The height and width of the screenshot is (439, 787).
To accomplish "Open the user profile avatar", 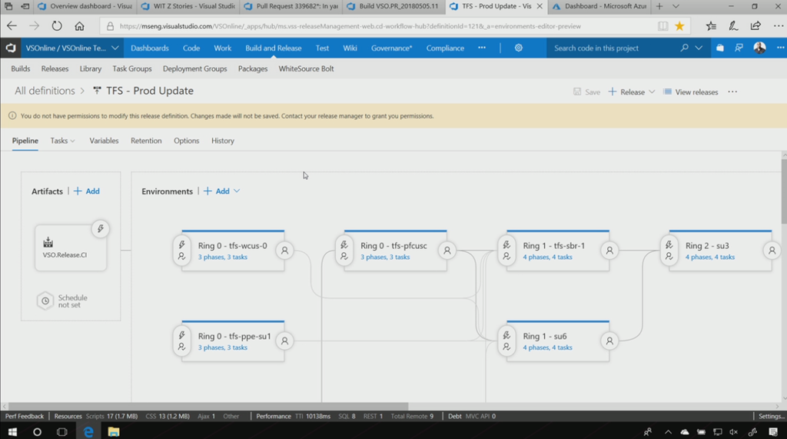I will 759,48.
